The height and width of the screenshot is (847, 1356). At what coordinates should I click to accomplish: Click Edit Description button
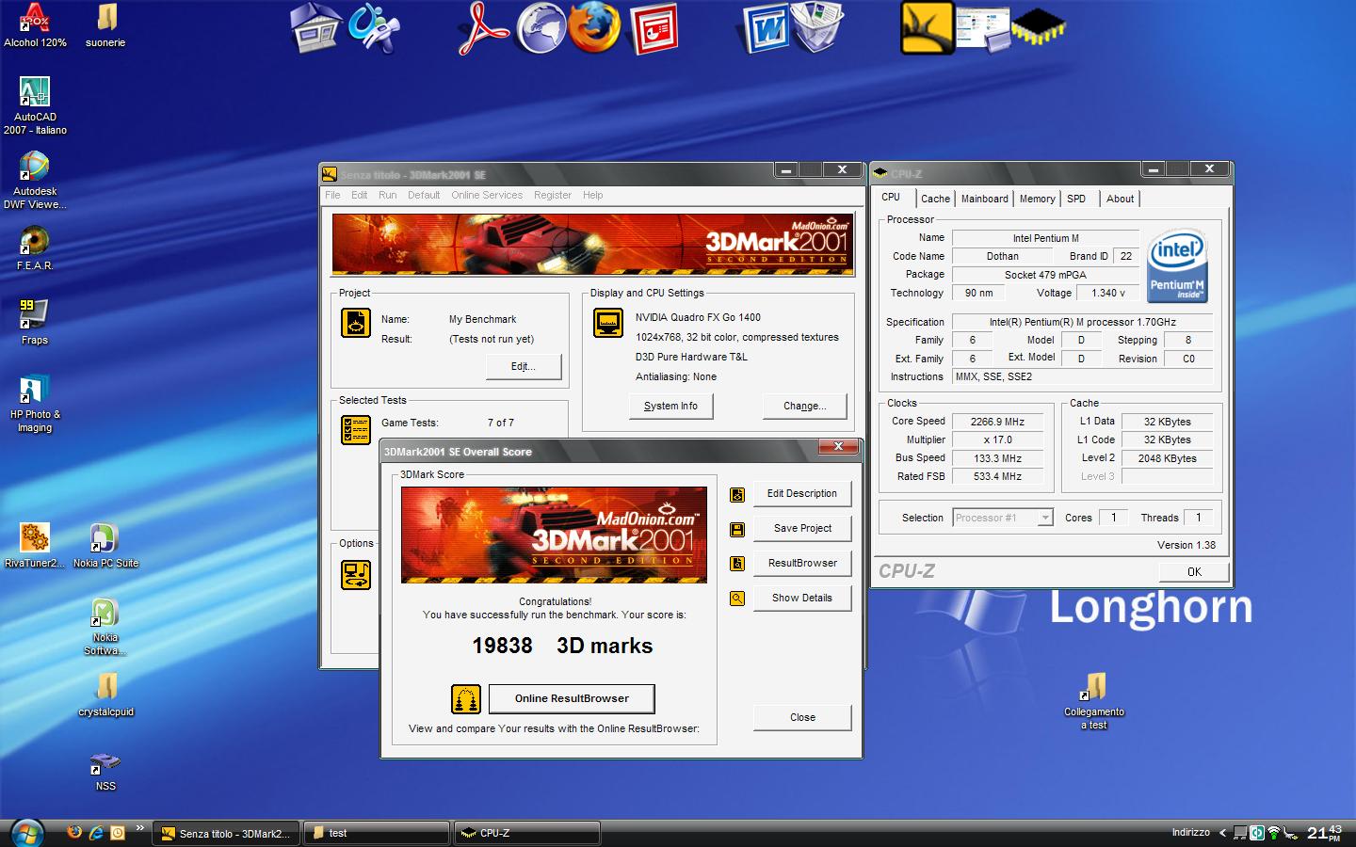click(x=802, y=494)
